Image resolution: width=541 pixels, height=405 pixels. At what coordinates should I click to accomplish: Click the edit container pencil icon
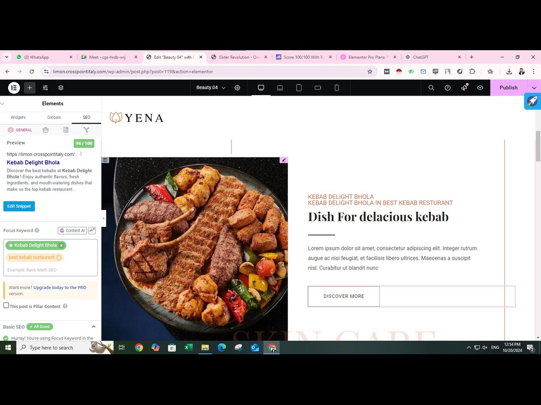coord(283,160)
